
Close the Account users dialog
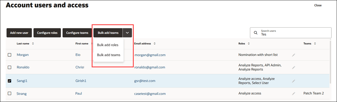[x=318, y=5]
